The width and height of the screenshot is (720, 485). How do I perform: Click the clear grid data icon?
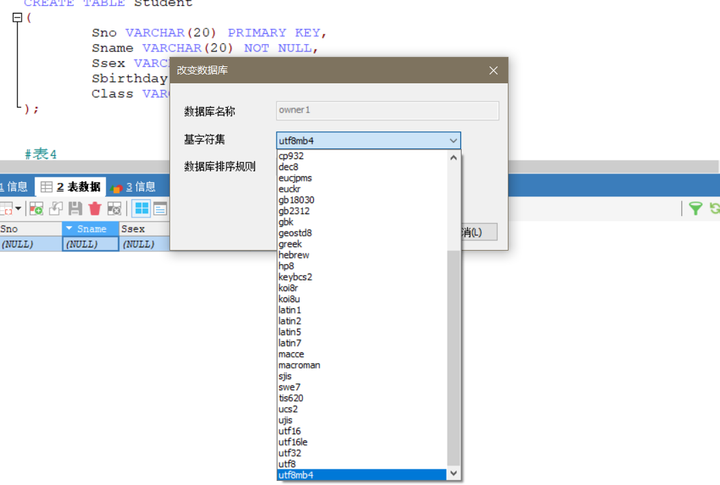point(113,209)
